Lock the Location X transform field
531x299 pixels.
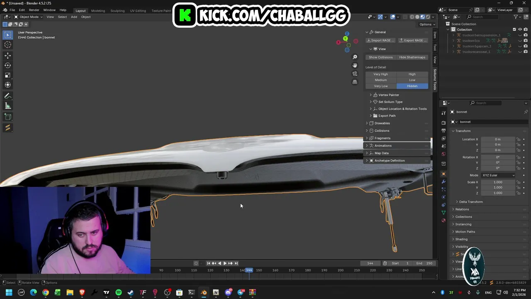(518, 139)
